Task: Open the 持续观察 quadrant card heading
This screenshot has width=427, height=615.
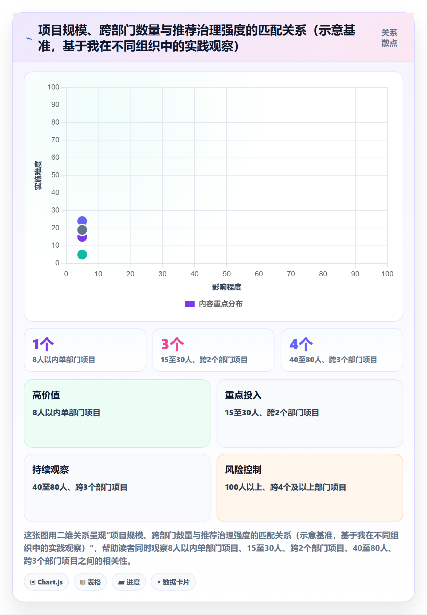Action: (x=51, y=470)
